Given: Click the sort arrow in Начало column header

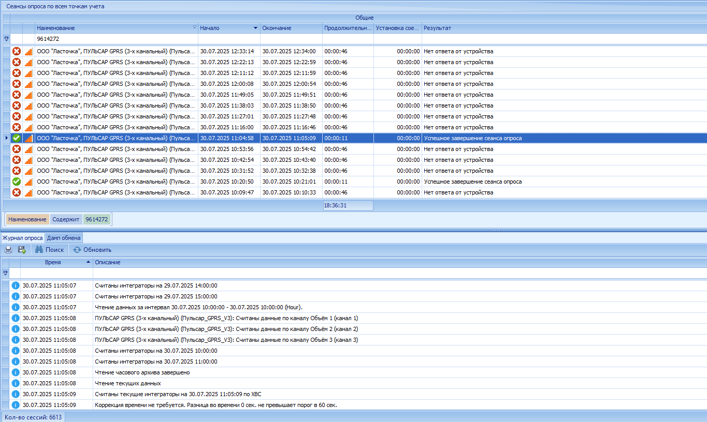Looking at the screenshot, I should pos(255,28).
